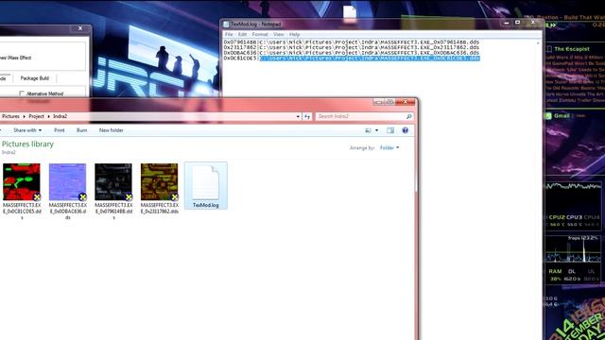Select the MASSEFFECT3.EXE_0x07961488.dds thumbnail
Image resolution: width=605 pixels, height=340 pixels.
(113, 182)
